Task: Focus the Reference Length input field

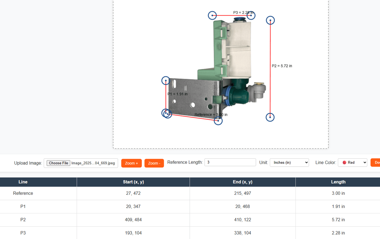Action: 230,162
